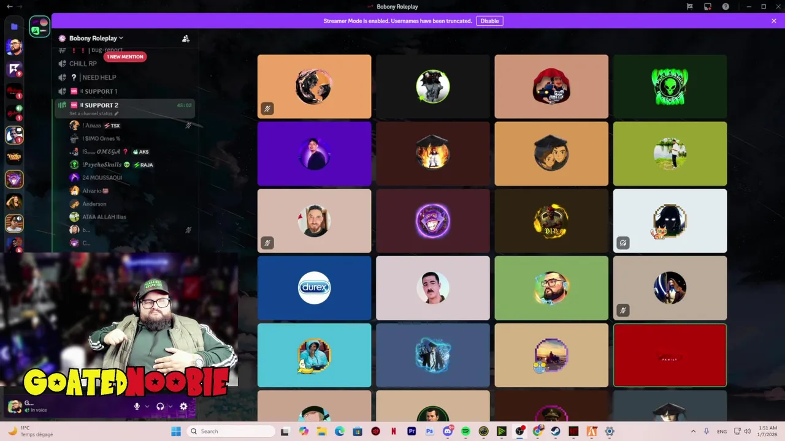Open Windows Settings gear on taskbar
Screen dimensions: 785x441
[x=610, y=431]
